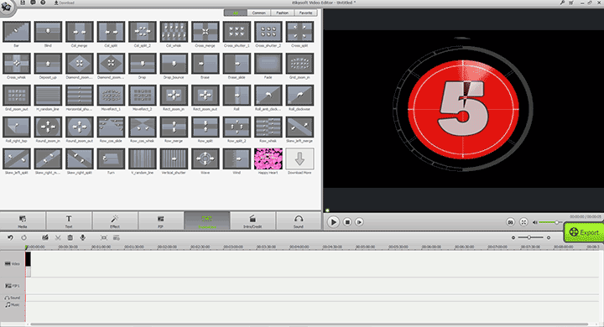Select the Grid_zoom_out transition

pyautogui.click(x=17, y=95)
